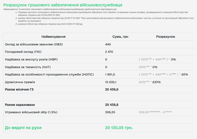Click the НОПС service allowance row label

pyautogui.click(x=49, y=74)
